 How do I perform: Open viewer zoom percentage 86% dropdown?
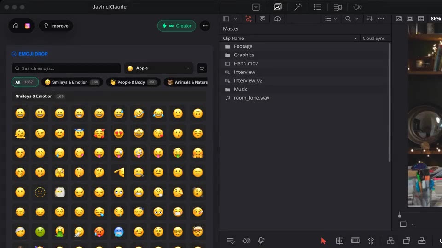point(436,18)
